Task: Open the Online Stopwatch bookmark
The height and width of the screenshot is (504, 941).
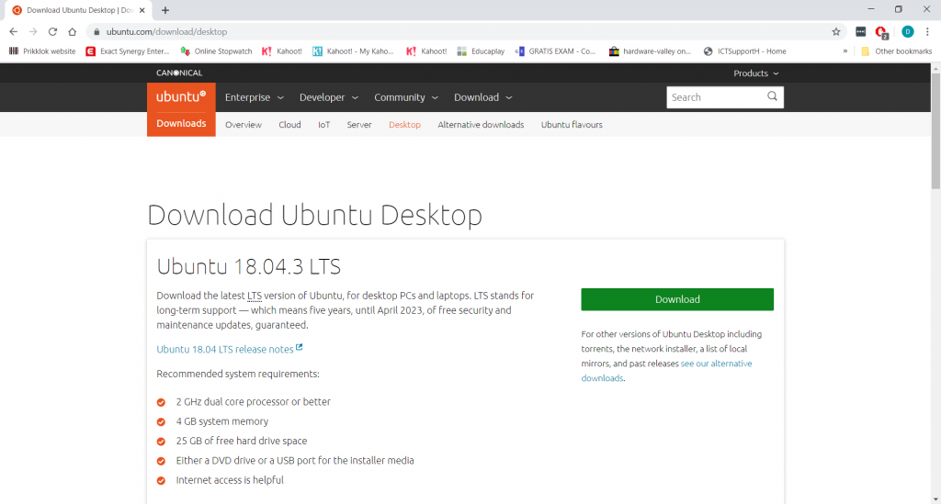Action: 216,51
